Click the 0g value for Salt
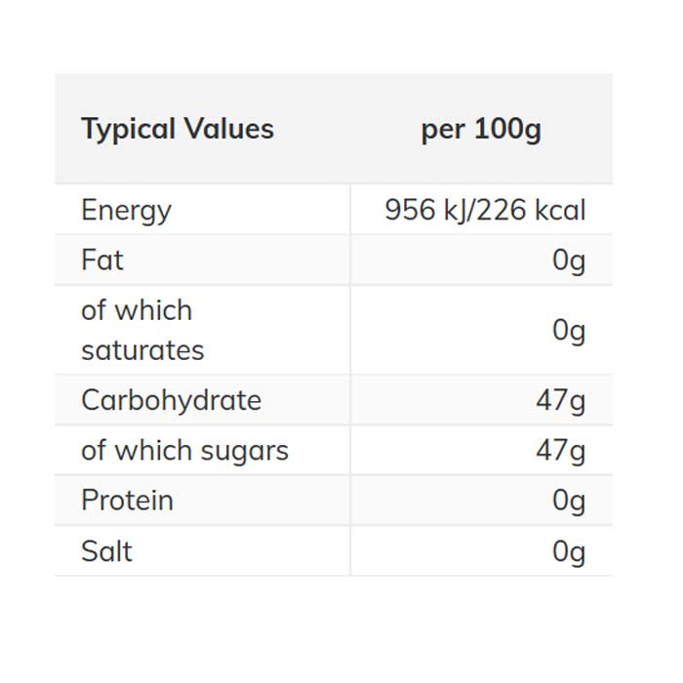 pyautogui.click(x=569, y=551)
